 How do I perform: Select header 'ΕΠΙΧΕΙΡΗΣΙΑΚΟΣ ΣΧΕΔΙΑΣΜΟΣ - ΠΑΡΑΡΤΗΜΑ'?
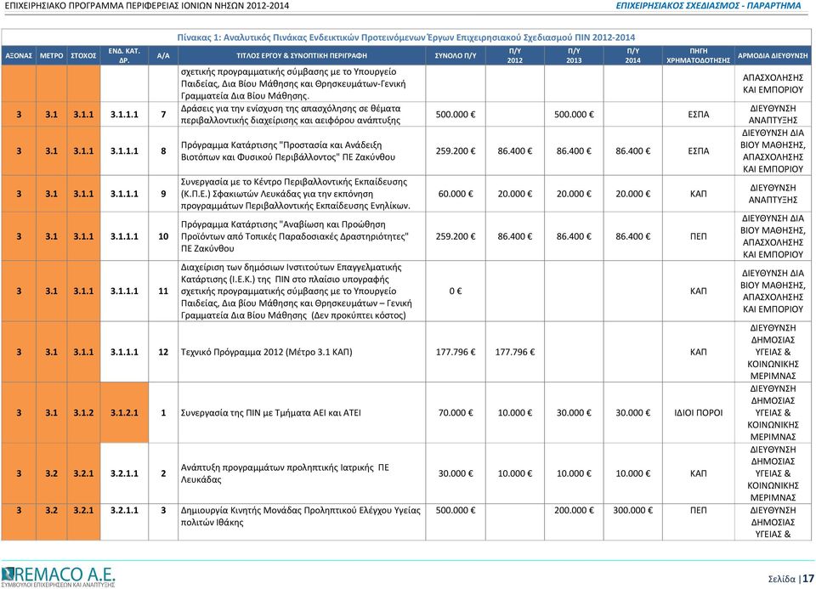coord(708,6)
